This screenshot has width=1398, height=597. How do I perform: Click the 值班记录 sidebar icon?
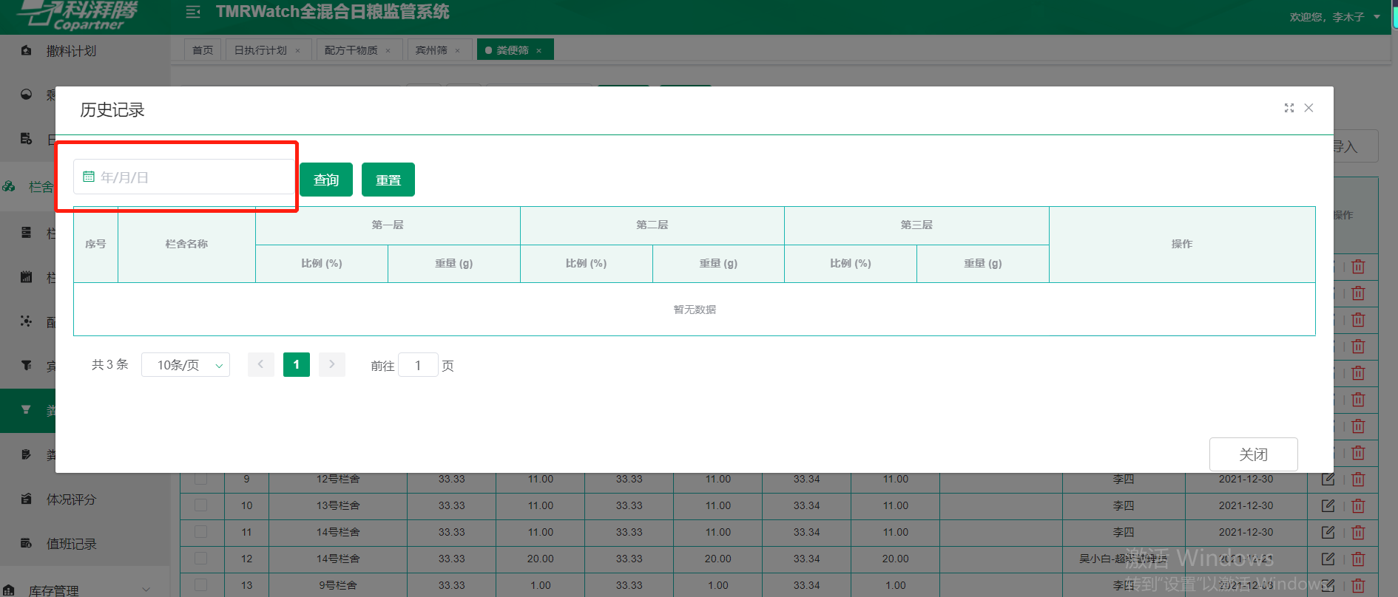tap(27, 543)
